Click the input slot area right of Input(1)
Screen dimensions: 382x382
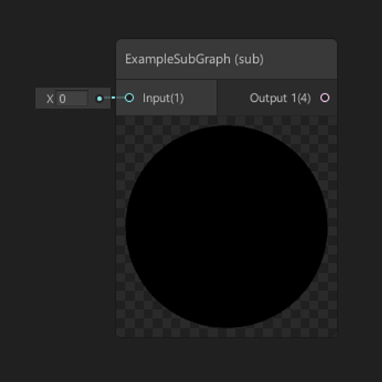(x=199, y=98)
